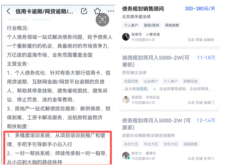Open recruiter 张圆圆's avatar
The image size is (225, 165).
coord(126,100)
